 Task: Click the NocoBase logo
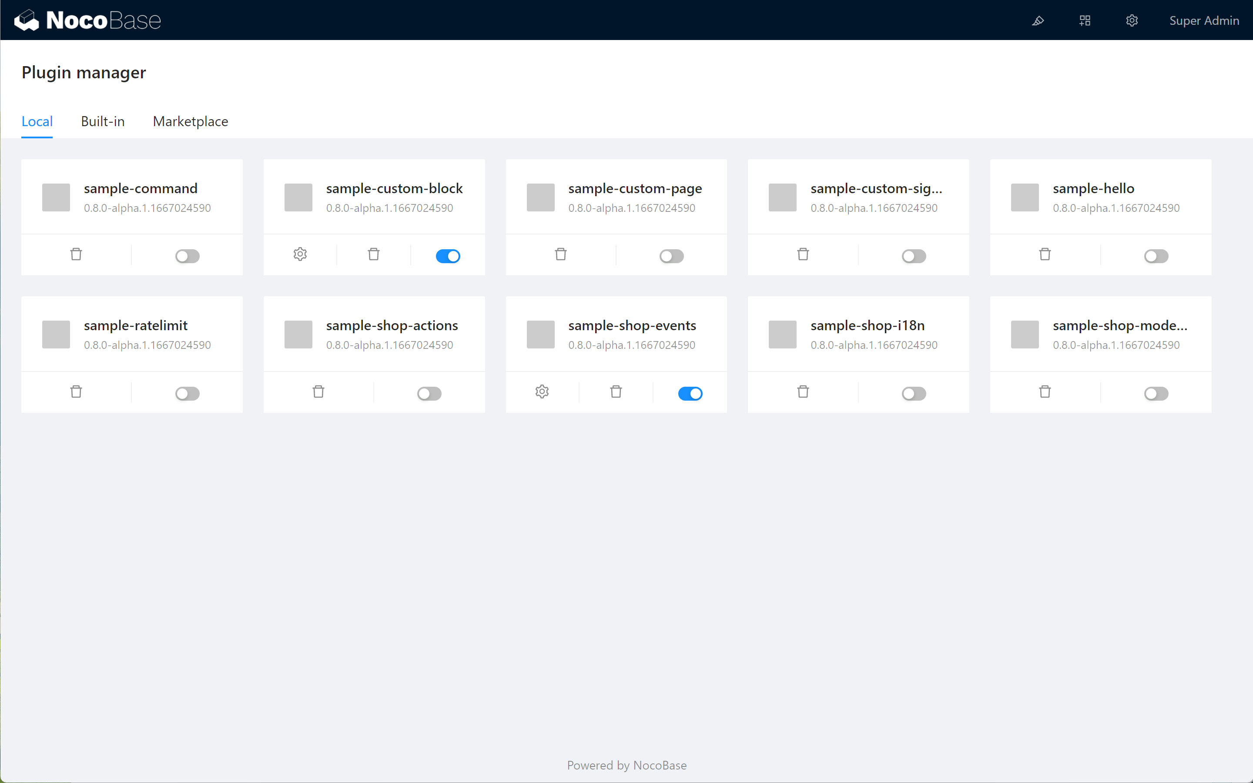[87, 21]
